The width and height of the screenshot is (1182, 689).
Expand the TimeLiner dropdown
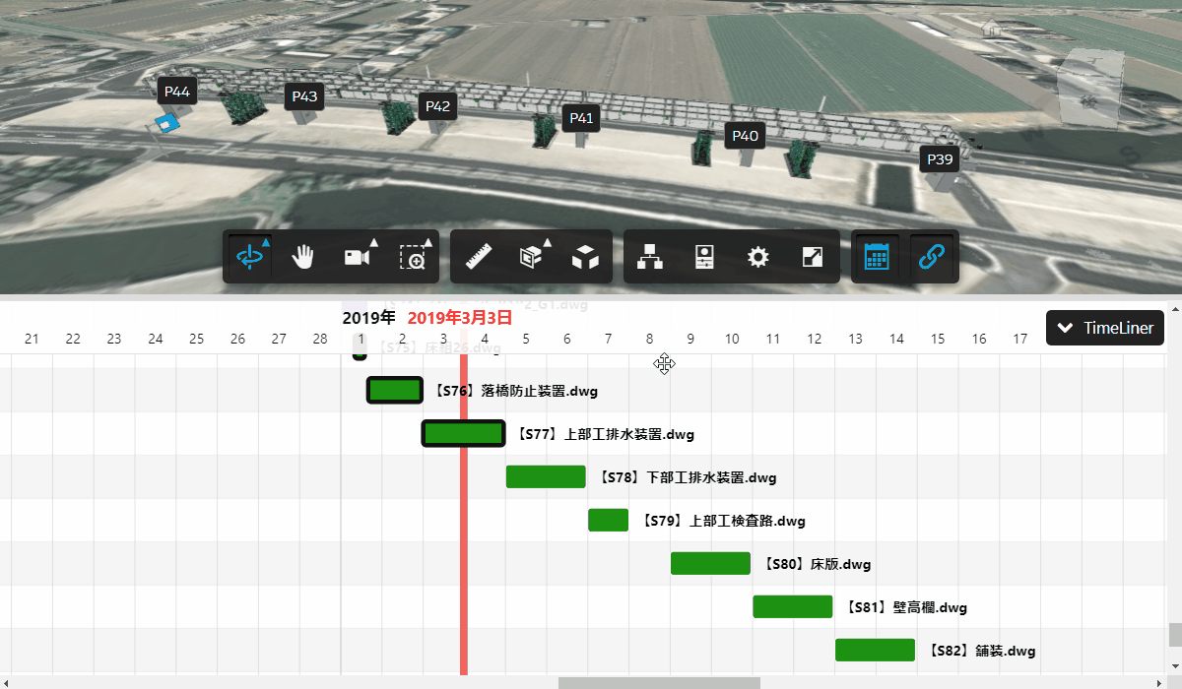pyautogui.click(x=1105, y=328)
